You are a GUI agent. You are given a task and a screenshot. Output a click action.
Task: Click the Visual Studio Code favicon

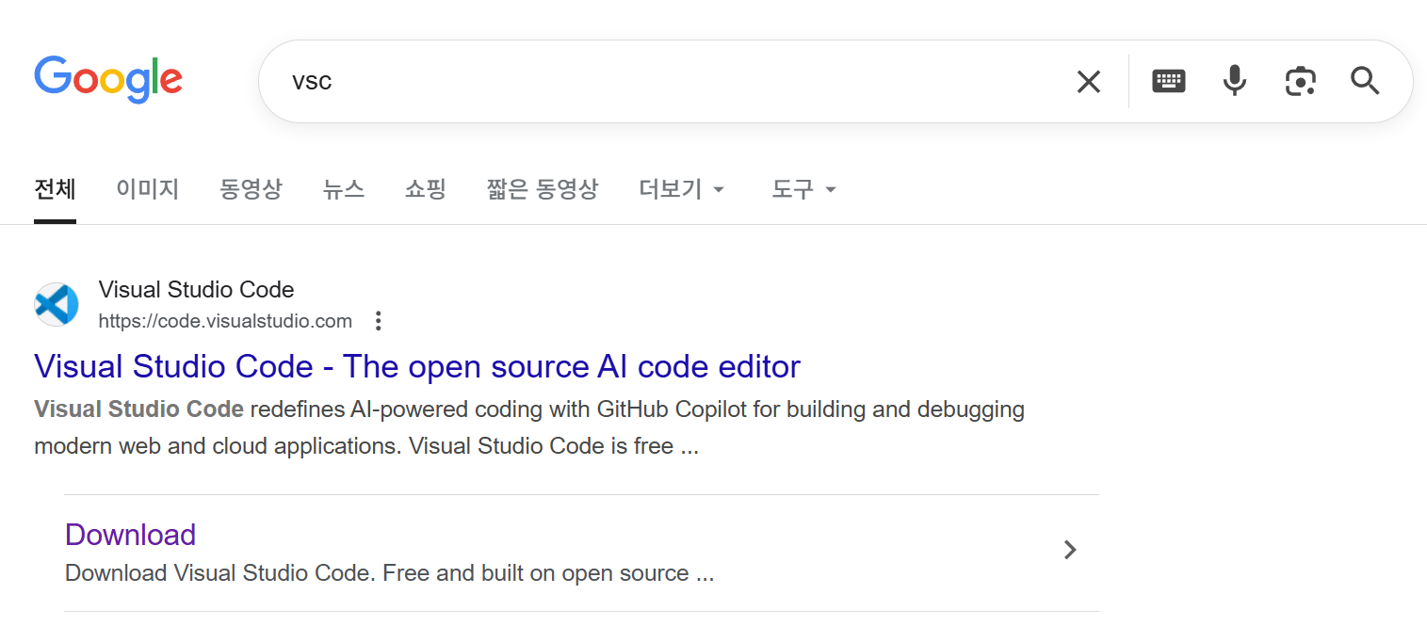[x=57, y=304]
